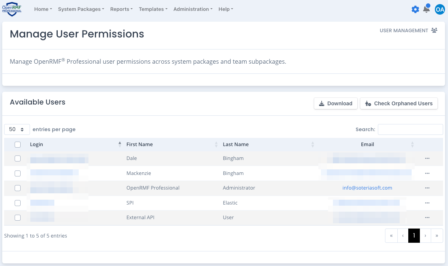This screenshot has height=266, width=448.
Task: Expand the Help menu
Action: click(226, 9)
